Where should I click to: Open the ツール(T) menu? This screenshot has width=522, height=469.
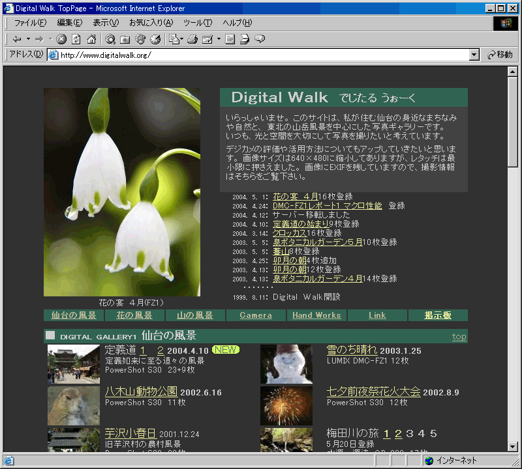(198, 23)
